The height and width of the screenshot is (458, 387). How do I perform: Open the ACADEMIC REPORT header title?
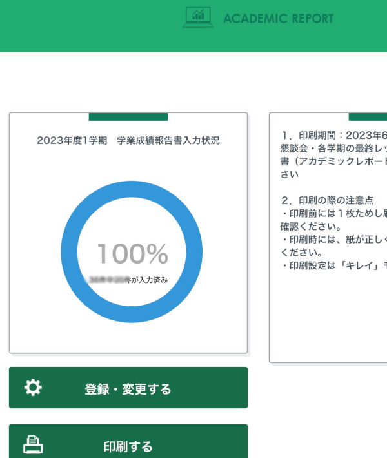click(279, 18)
